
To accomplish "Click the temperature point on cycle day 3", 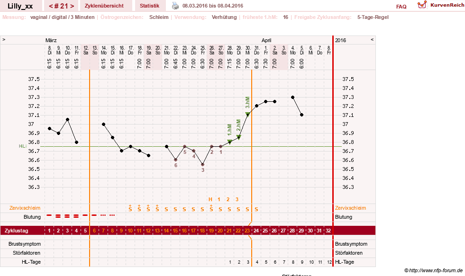I will coord(68,120).
